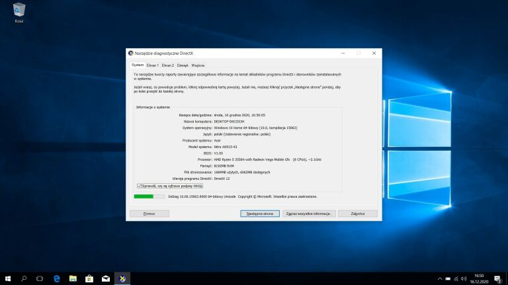Switch to the Wejście tab
This screenshot has height=285, width=508.
[x=198, y=65]
